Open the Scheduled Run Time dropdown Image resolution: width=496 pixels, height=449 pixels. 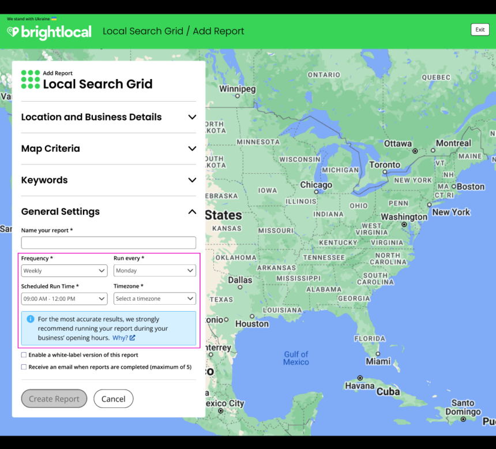tap(64, 299)
